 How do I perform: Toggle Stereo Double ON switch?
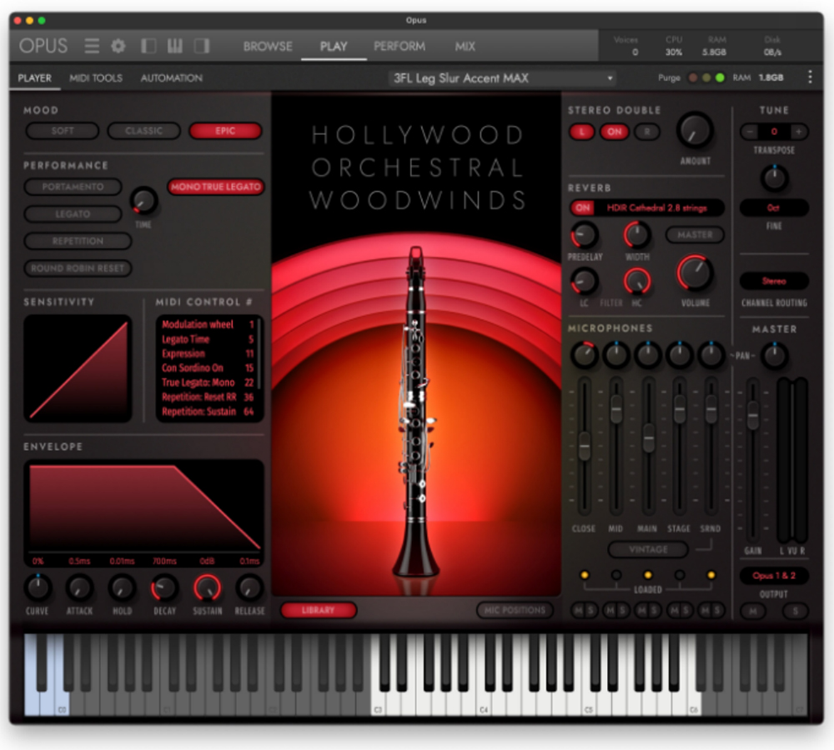click(x=615, y=132)
